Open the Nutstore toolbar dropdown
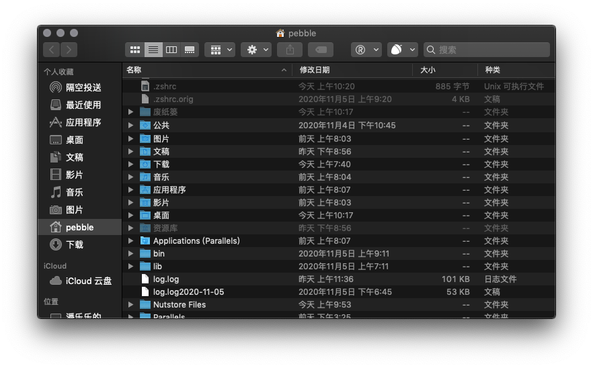The height and width of the screenshot is (368, 593). coord(402,50)
